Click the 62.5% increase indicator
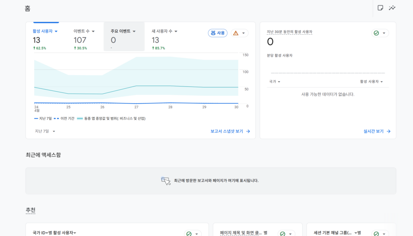Viewport: 413px width, 236px height. (x=40, y=48)
